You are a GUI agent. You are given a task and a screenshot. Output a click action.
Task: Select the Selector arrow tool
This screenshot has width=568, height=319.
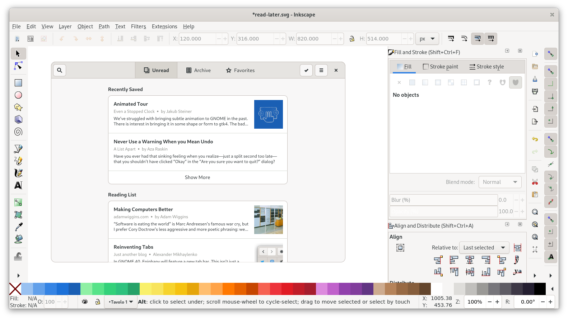18,54
